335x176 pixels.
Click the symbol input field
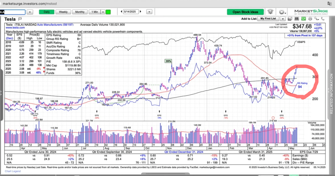[x=13, y=12]
